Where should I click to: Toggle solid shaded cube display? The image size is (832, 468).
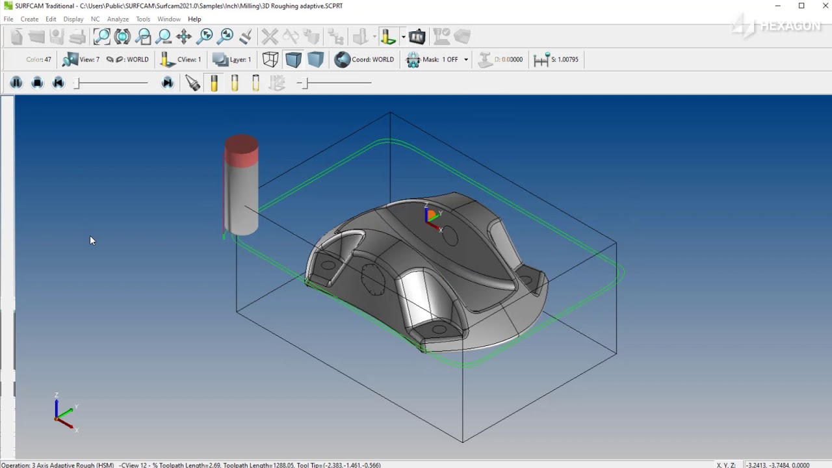(x=315, y=59)
